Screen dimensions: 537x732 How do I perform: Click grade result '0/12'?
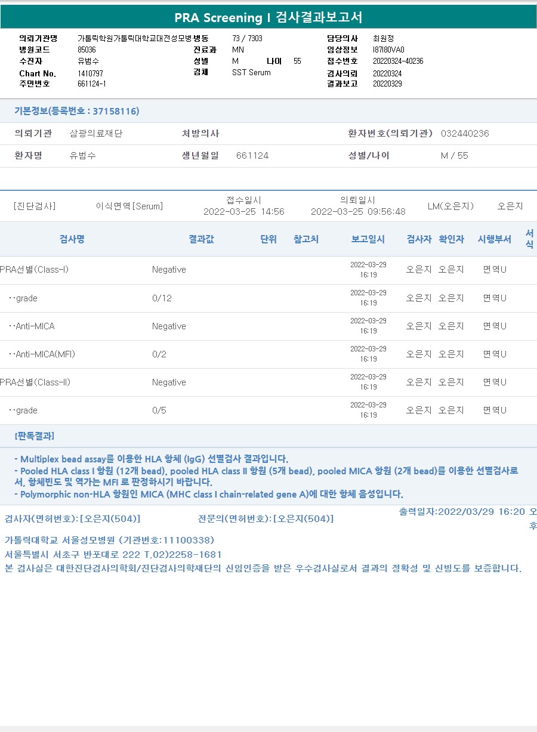[x=162, y=298]
